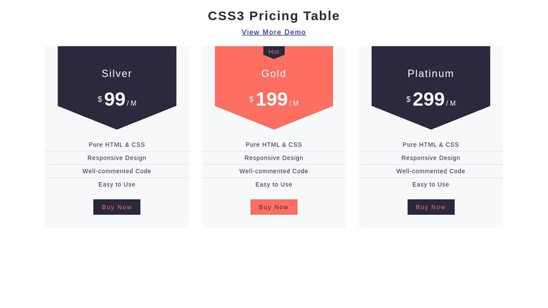This screenshot has width=548, height=308.
Task: Click Responsive Design in Platinum list
Action: [431, 158]
